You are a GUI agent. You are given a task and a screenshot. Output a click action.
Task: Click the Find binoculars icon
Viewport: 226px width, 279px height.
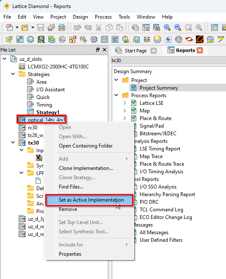click(x=156, y=27)
